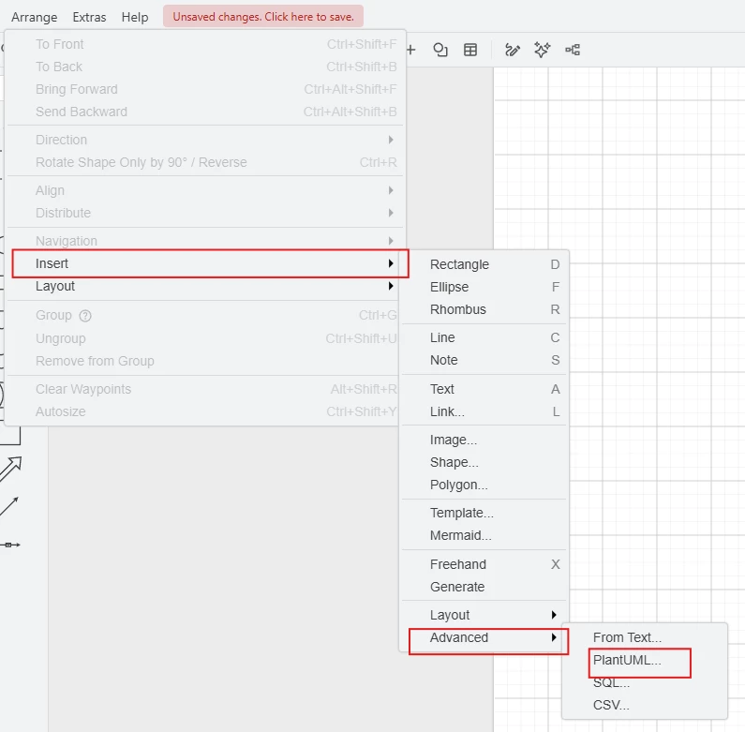Select the thin diagonal arrow shape
745x732 pixels.
pos(9,506)
